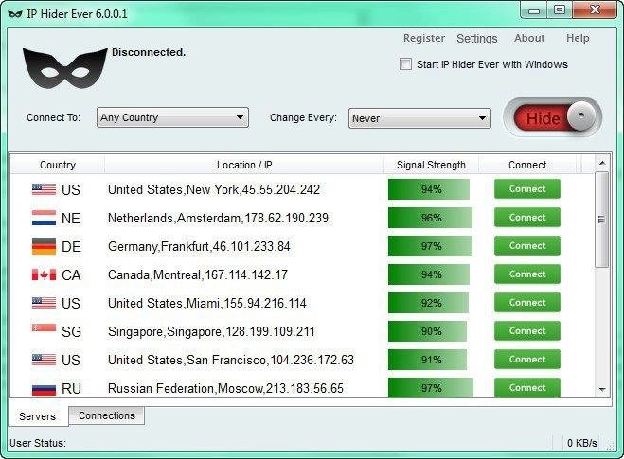This screenshot has height=459, width=624.
Task: Click the Netherlands flag icon
Action: tap(44, 218)
